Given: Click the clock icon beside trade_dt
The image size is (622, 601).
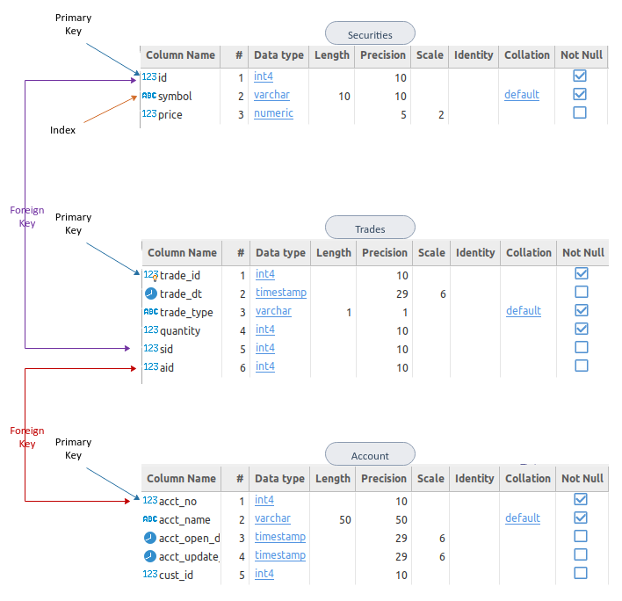Looking at the screenshot, I should [150, 293].
